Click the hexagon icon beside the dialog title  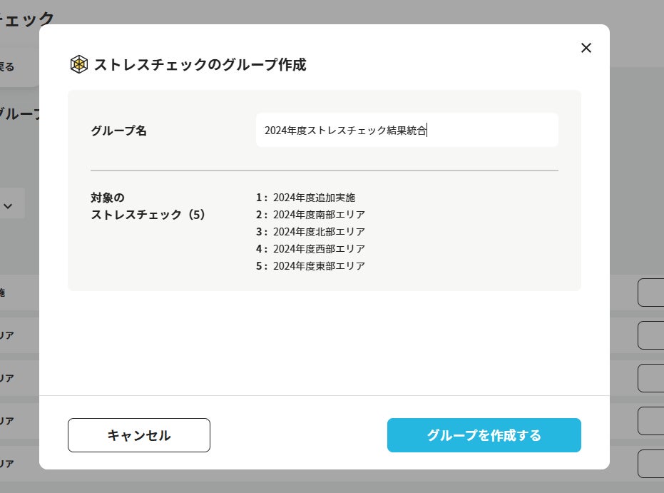[x=79, y=64]
